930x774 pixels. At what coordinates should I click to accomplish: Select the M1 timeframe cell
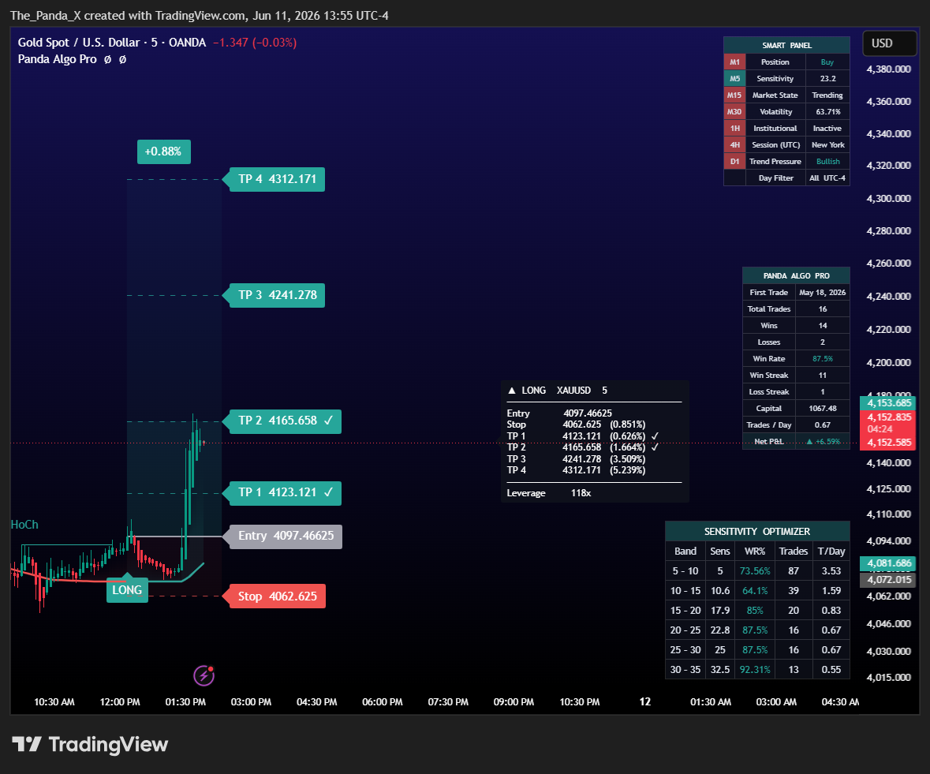tap(734, 62)
